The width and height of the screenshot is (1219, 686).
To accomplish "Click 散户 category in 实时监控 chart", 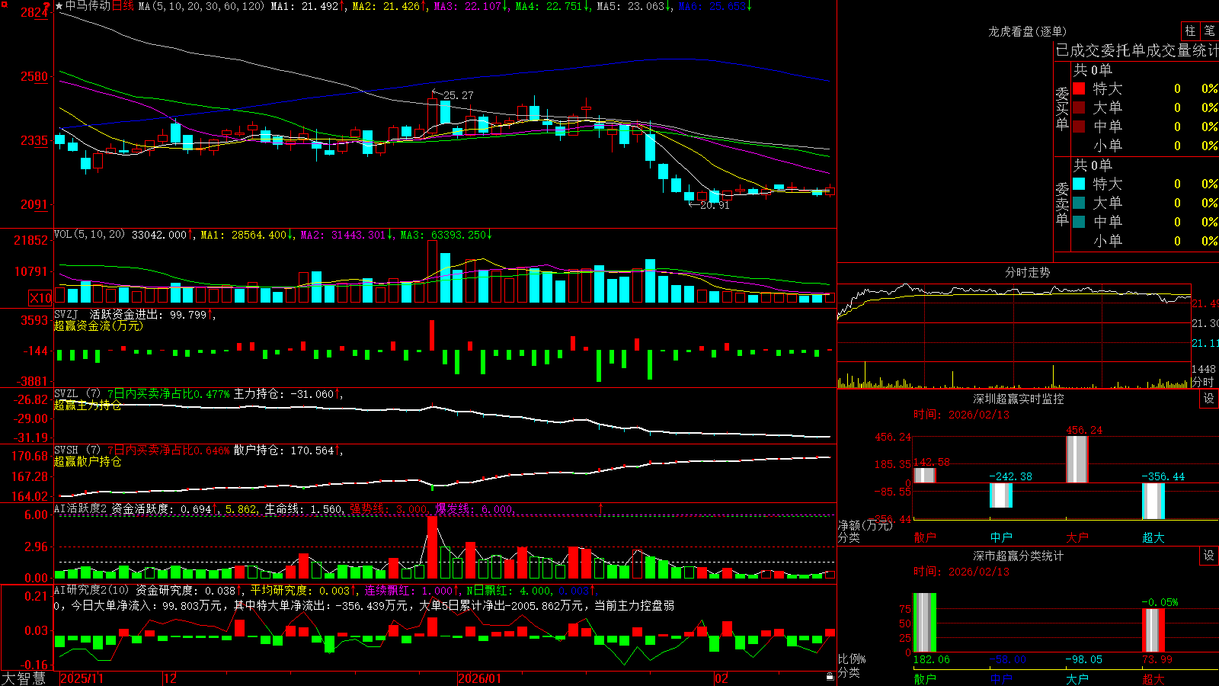I will tap(924, 537).
